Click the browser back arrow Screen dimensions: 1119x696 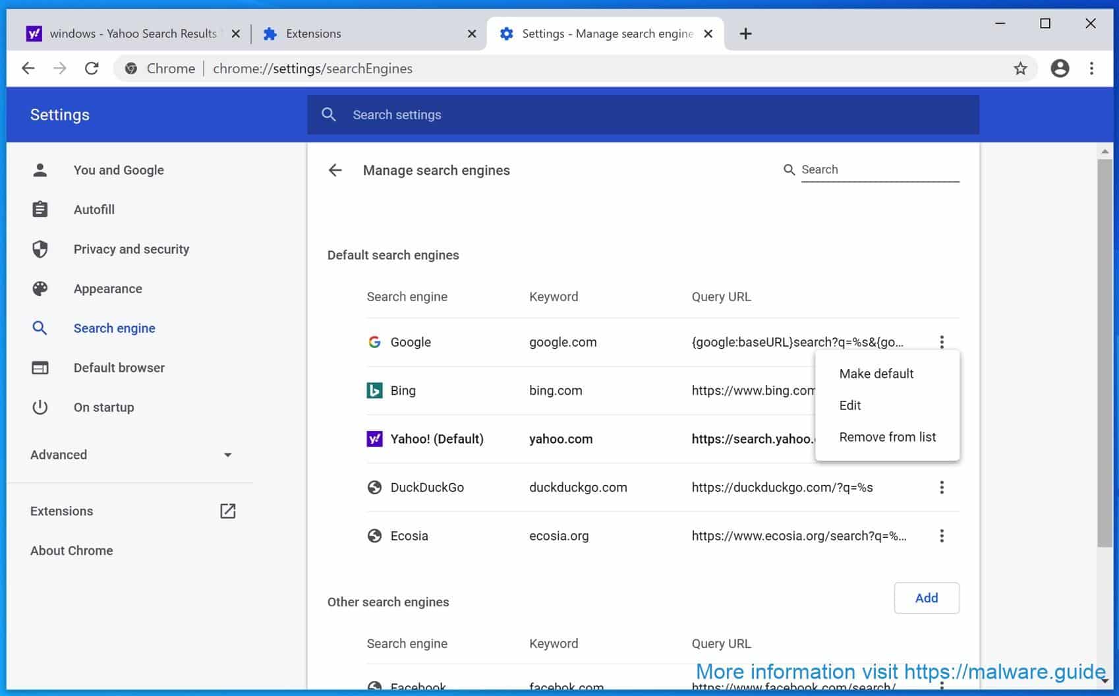coord(28,68)
